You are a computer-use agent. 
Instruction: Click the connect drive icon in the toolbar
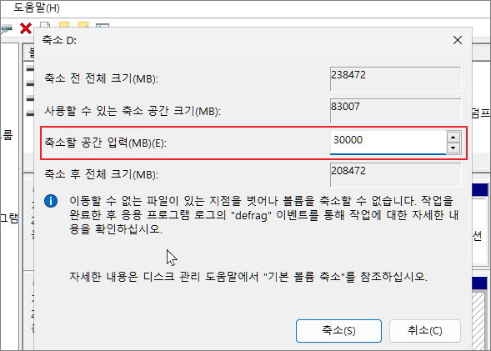[x=7, y=29]
